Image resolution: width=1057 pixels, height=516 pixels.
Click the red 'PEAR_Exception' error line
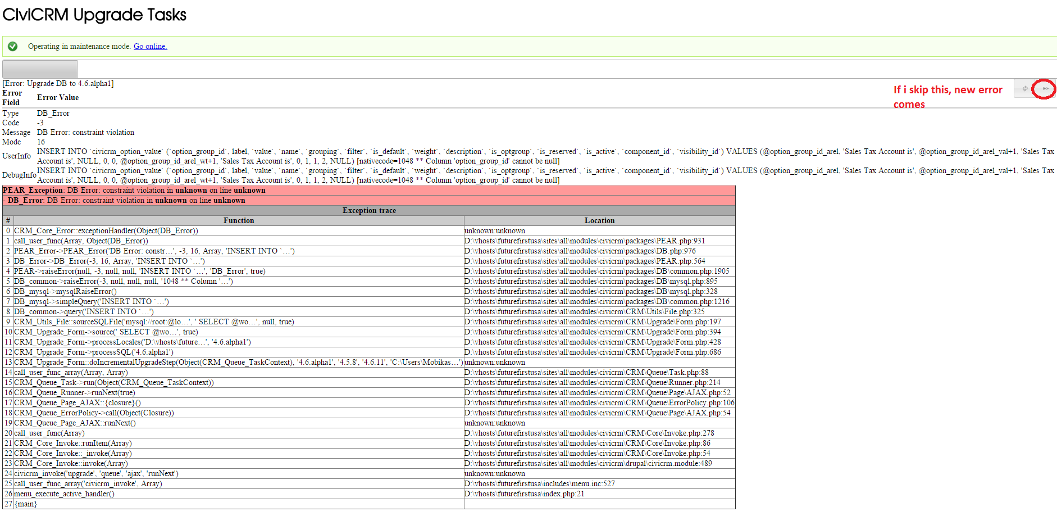[368, 191]
